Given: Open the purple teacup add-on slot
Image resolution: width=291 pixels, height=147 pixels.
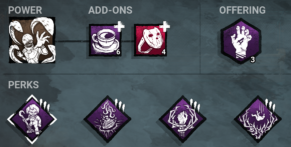Looking at the screenshot, I should pos(105,40).
